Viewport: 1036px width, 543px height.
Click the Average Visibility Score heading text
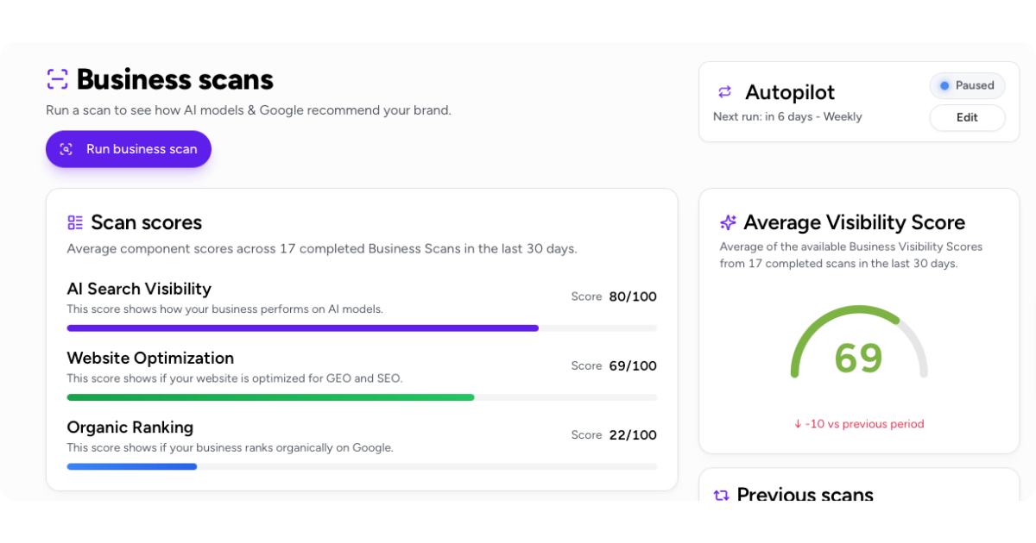[855, 222]
